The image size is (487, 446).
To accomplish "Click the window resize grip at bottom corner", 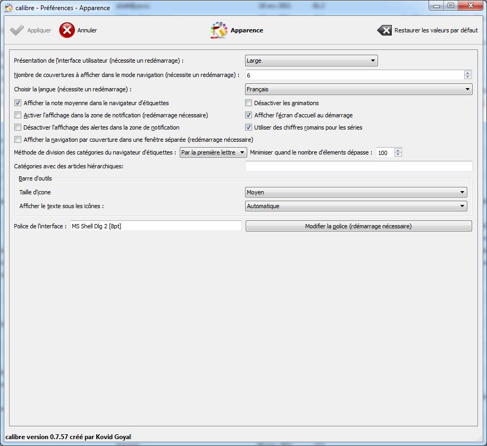I will 480,439.
